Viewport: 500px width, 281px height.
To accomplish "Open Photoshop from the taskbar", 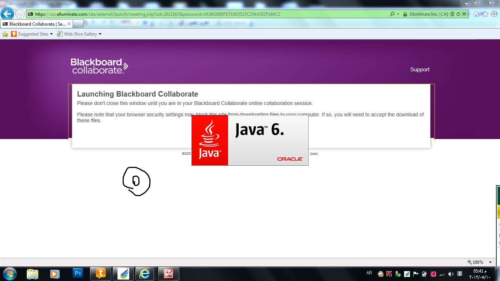I will click(78, 273).
